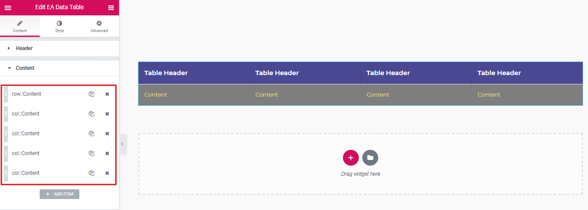Image resolution: width=588 pixels, height=210 pixels.
Task: Open the row::Content repeater item
Action: [44, 94]
